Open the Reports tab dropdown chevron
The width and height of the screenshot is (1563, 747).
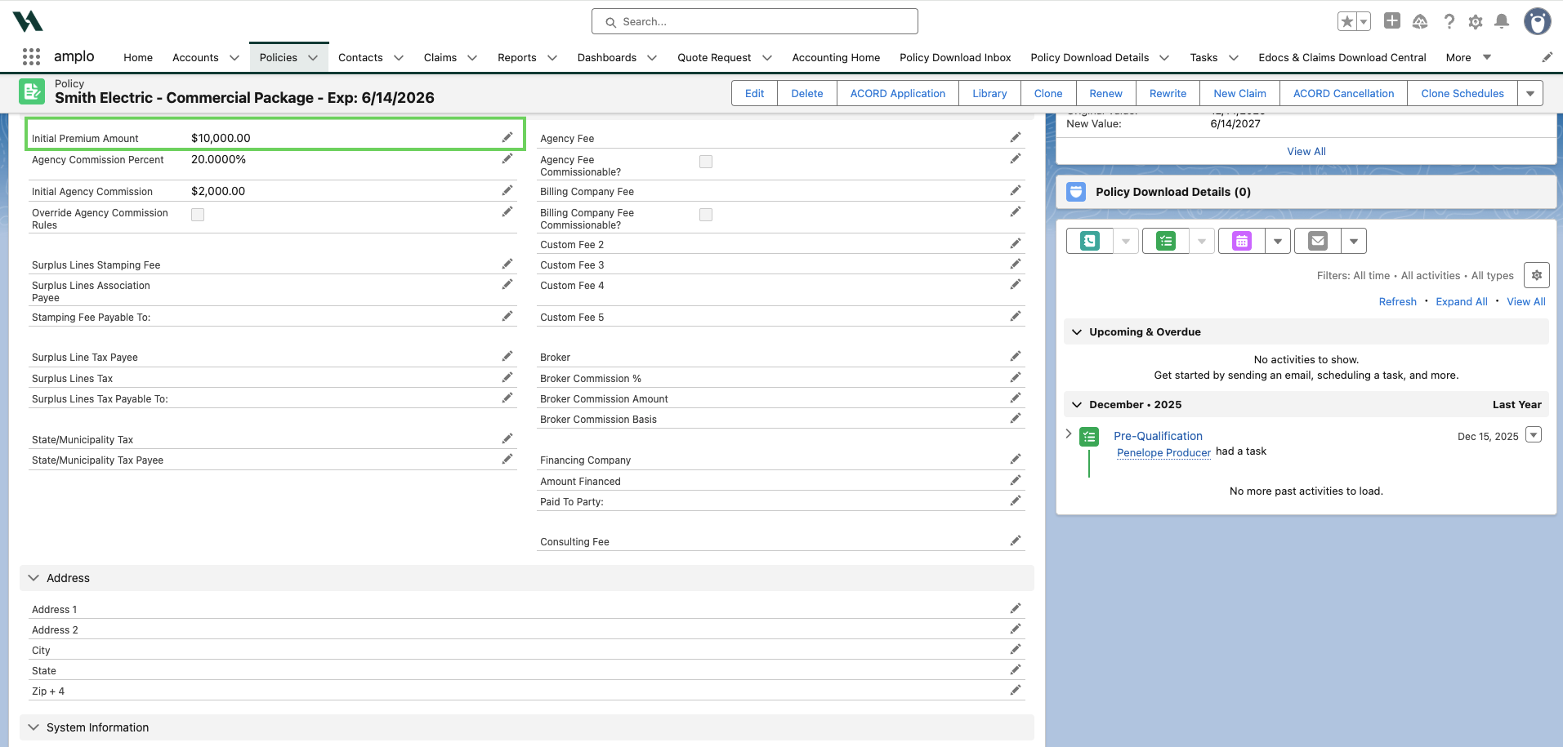[x=552, y=58]
